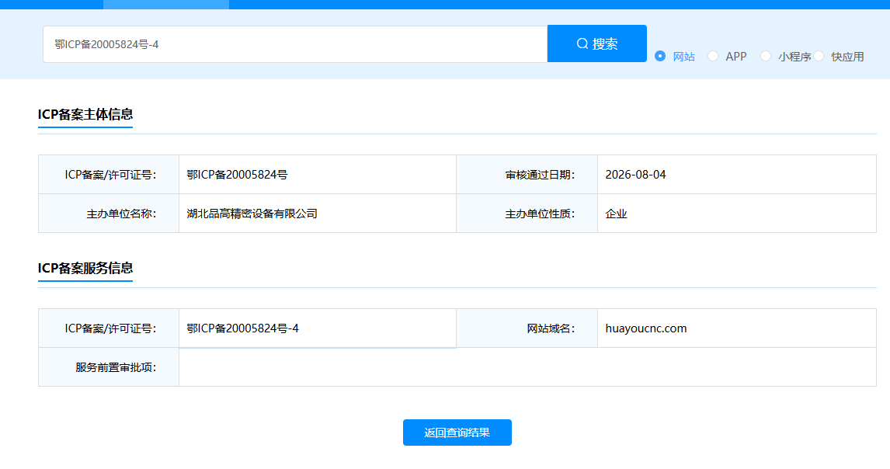Select the domain huayoucnc.com text

[646, 328]
